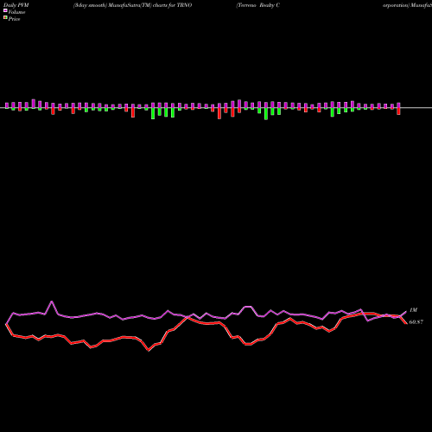Select the 'Volume' legend label
The height and width of the screenshot is (432, 432).
tap(16, 12)
